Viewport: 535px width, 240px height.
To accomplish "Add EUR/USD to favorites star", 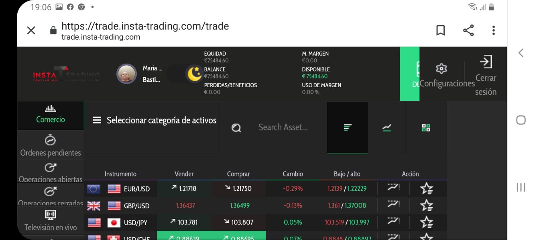I will (x=427, y=188).
